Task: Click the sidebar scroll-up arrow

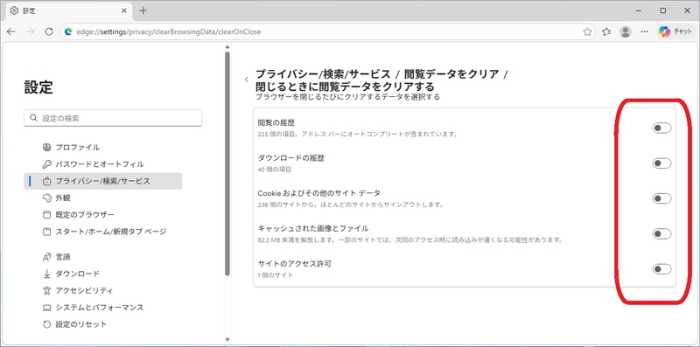Action: pyautogui.click(x=227, y=47)
